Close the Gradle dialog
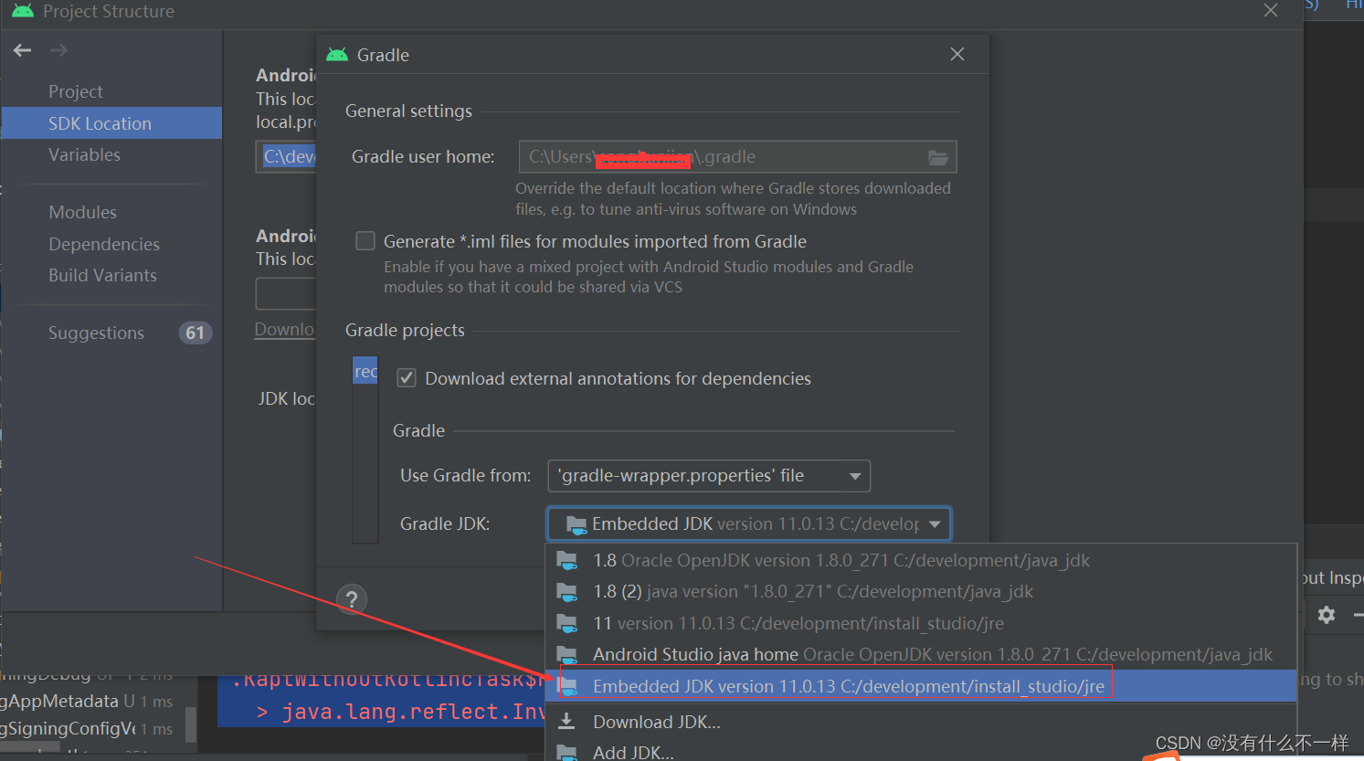 tap(957, 55)
